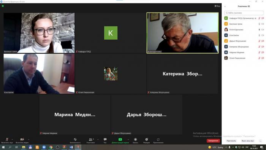The image size is (266, 150).
Task: Select Катерина Збор... name tile
Action: 182,74
